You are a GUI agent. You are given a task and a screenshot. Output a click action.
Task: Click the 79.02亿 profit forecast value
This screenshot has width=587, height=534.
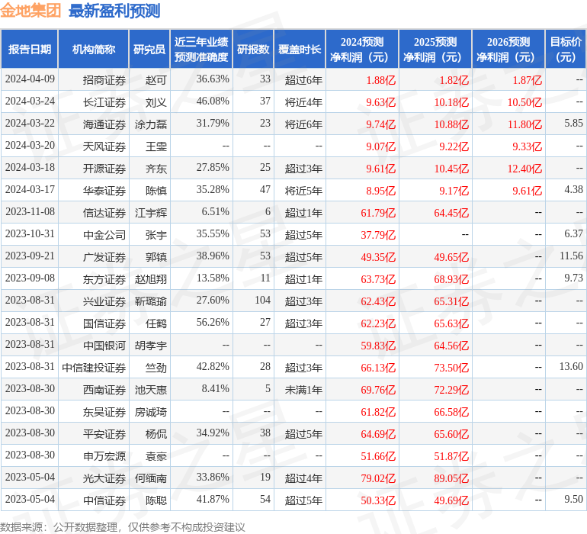[x=377, y=478]
